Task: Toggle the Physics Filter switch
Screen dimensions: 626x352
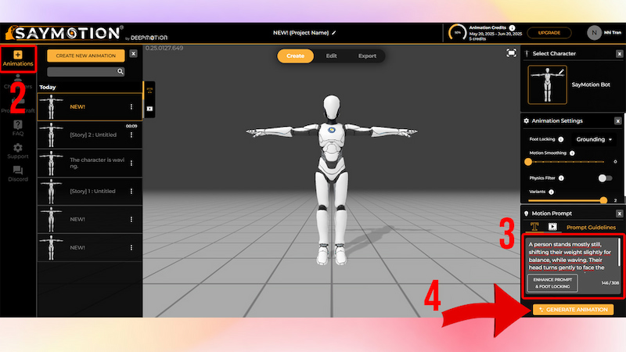Action: coord(605,178)
